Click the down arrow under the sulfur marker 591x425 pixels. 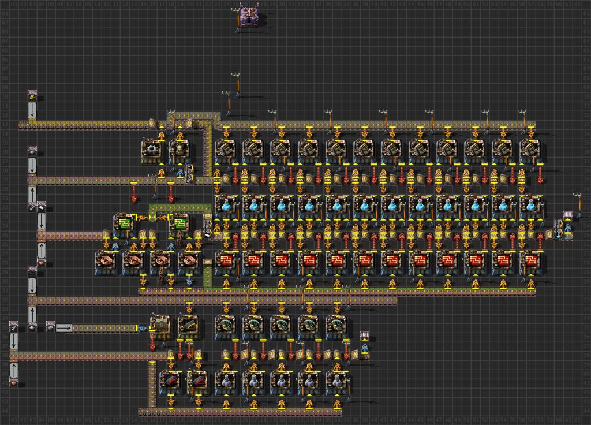32,110
